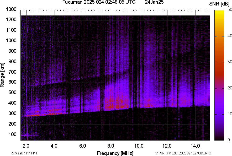Click the 'VIPIR TMJ20_2025024024805.RIQ' filename label

tap(183, 153)
